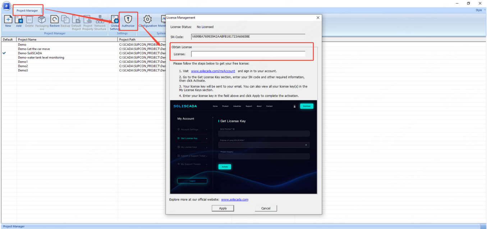487x229 pixels.
Task: Visit the www.soliscada.com official website link
Action: tap(234, 200)
